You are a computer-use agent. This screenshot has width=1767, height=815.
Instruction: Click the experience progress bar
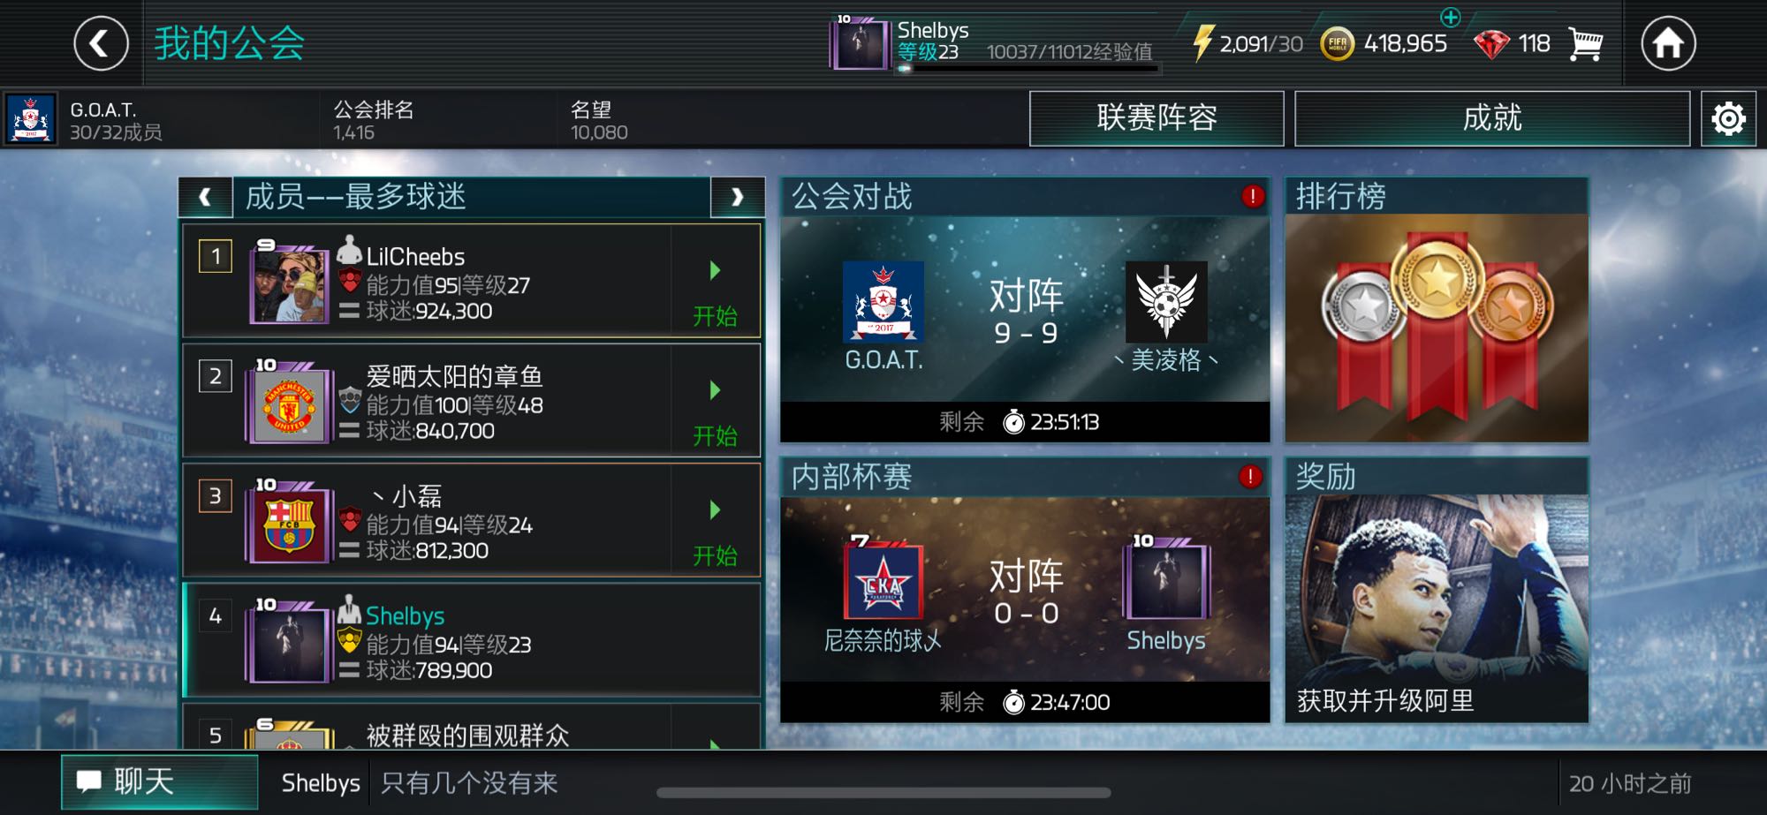pyautogui.click(x=1028, y=68)
